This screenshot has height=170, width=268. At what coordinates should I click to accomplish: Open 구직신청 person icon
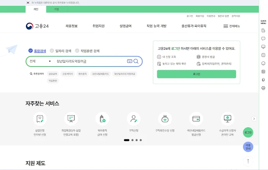(134, 119)
